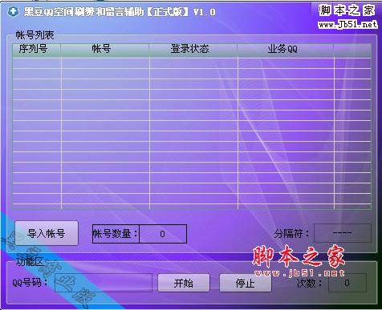Click the 帐号列表 group label
The width and height of the screenshot is (382, 310).
[35, 35]
